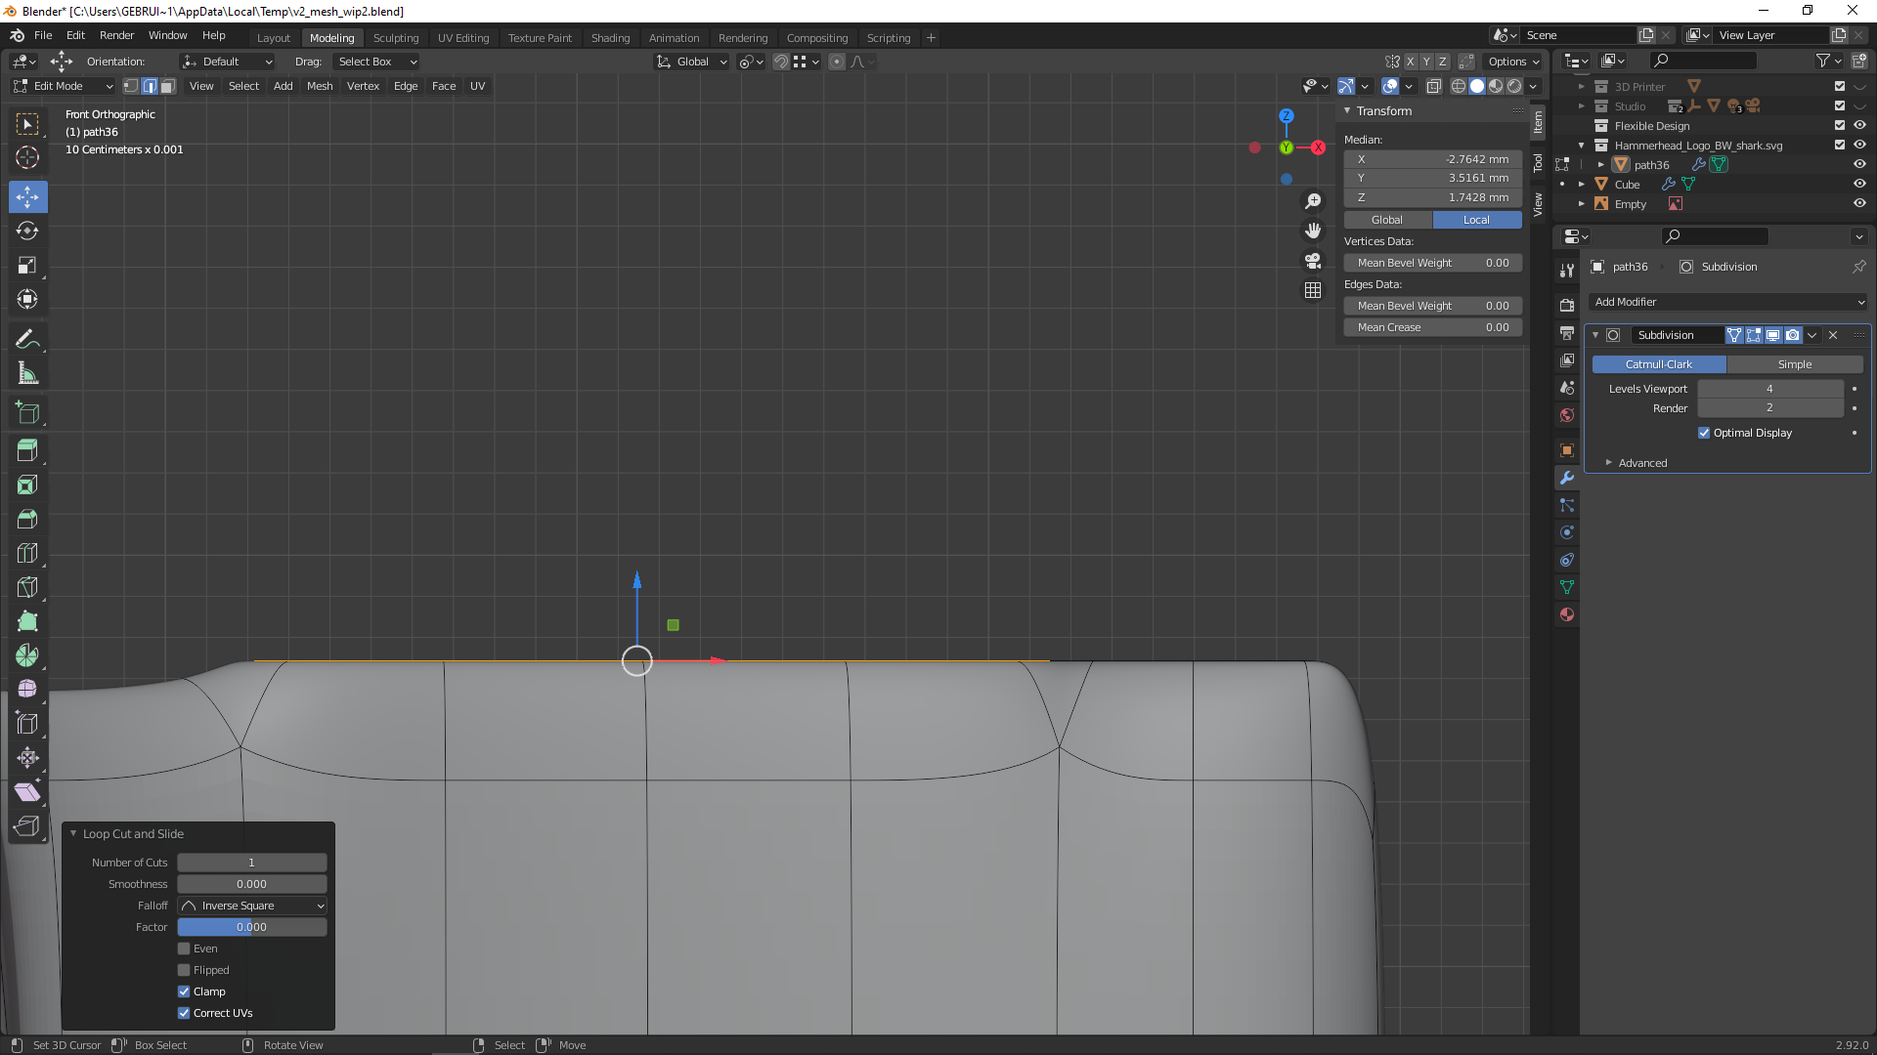Image resolution: width=1877 pixels, height=1055 pixels.
Task: Expand the Advanced subdivision section
Action: [1641, 463]
